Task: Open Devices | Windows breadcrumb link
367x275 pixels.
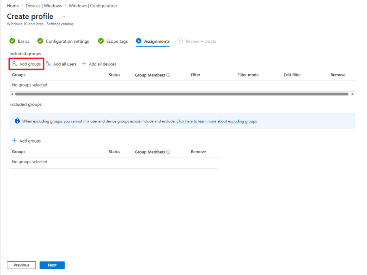Action: pos(44,6)
